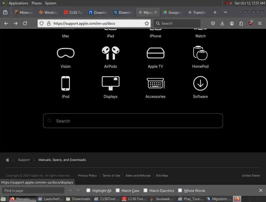The width and height of the screenshot is (266, 202).
Task: Enable Whole Words checkbox
Action: [x=180, y=190]
